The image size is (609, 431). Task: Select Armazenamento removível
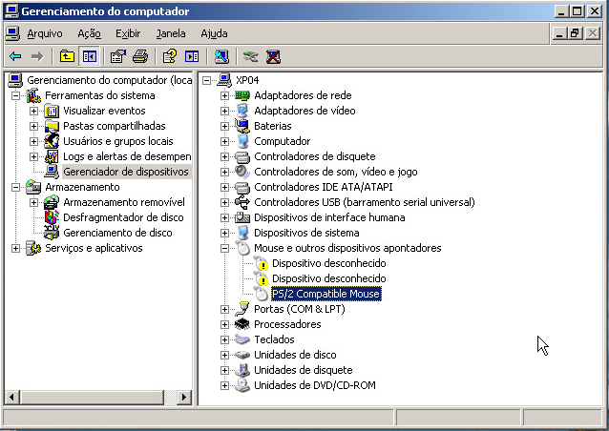(x=124, y=202)
